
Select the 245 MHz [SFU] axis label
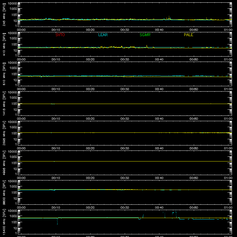click(4, 15)
